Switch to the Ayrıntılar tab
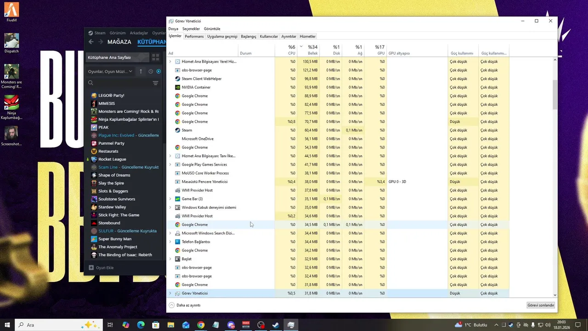Viewport: 588px width, 331px height. tap(289, 36)
